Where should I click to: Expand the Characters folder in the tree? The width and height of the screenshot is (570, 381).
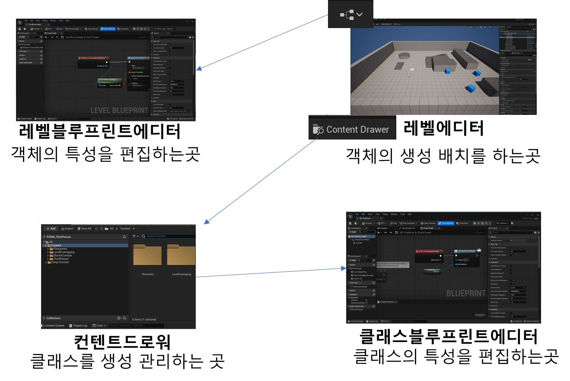click(x=49, y=249)
